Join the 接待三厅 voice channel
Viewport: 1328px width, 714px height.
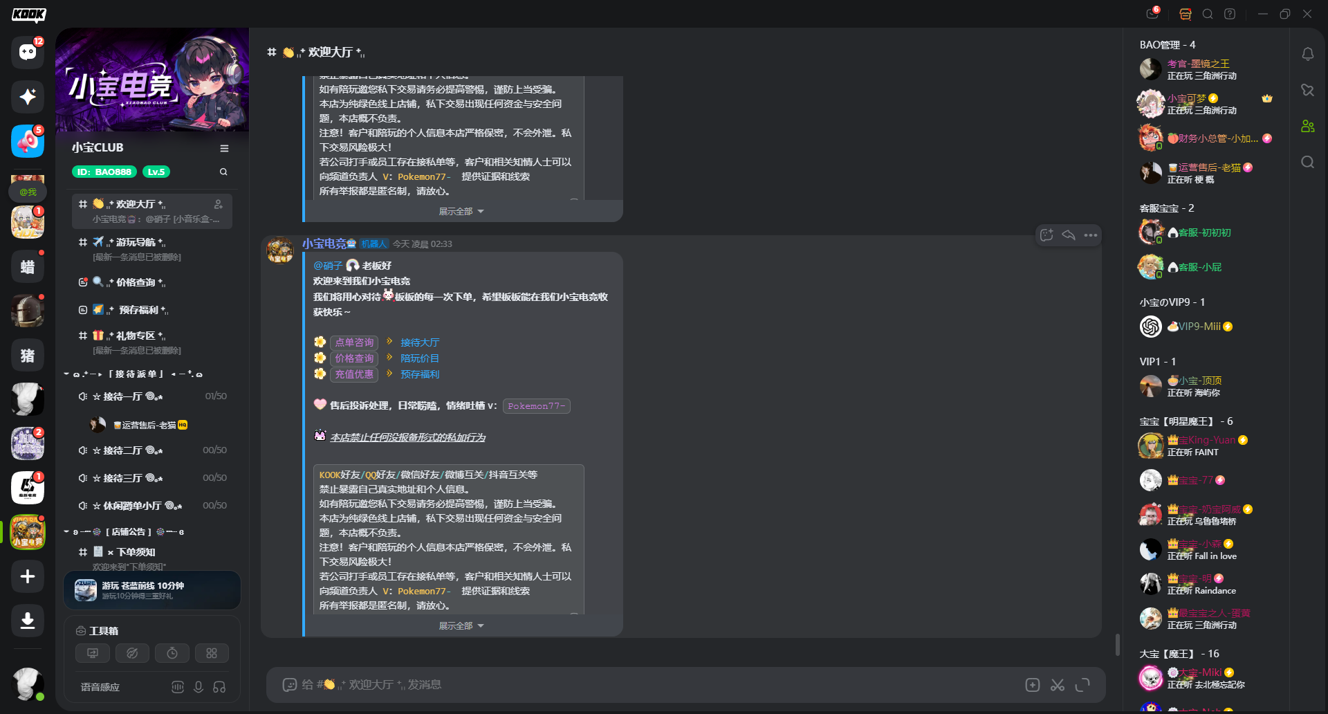coord(152,478)
